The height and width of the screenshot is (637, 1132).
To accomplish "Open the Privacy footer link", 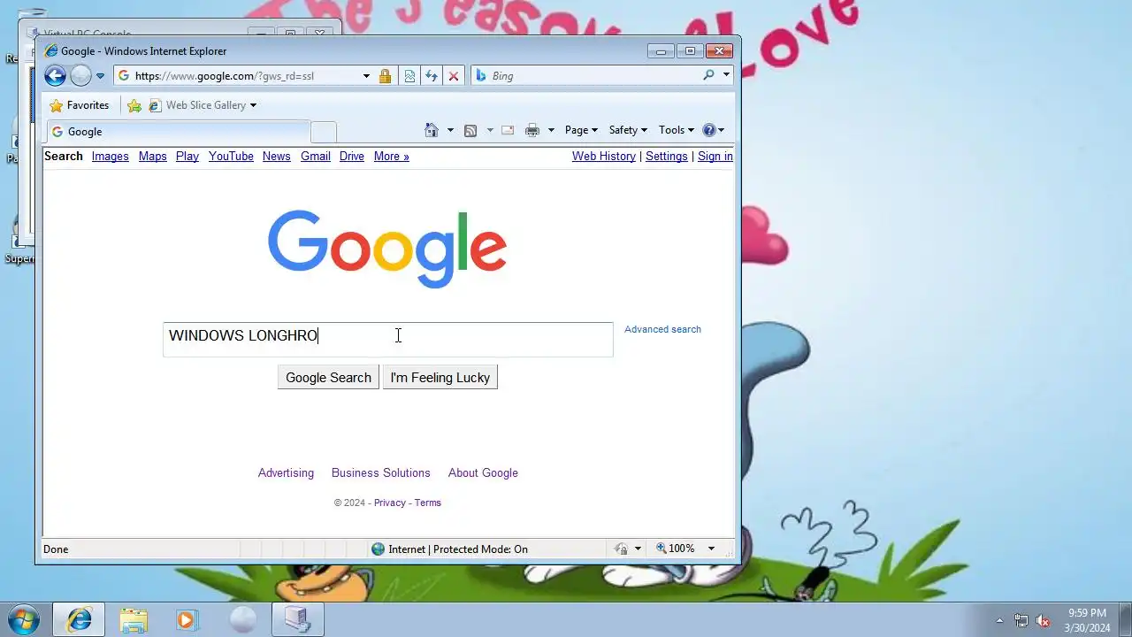I will point(390,503).
